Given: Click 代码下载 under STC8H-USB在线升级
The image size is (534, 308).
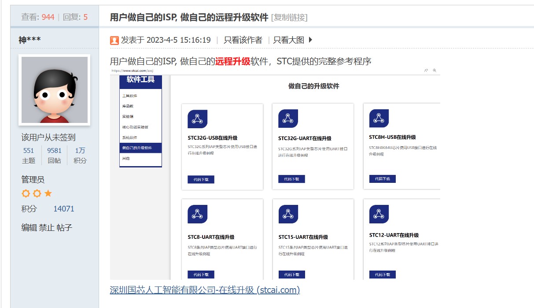Looking at the screenshot, I should point(382,178).
